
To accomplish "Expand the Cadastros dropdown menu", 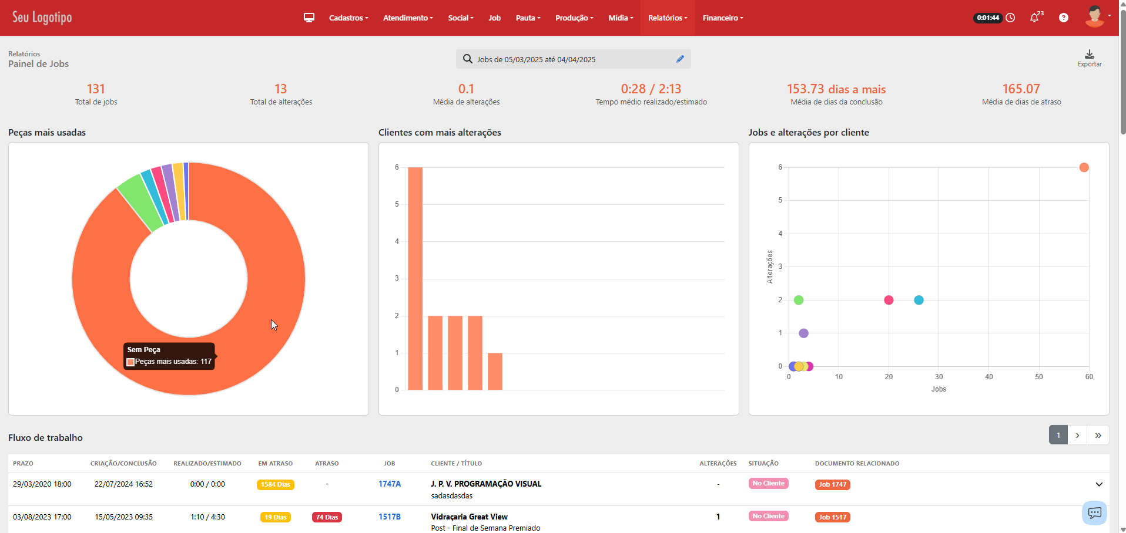I will click(x=348, y=18).
